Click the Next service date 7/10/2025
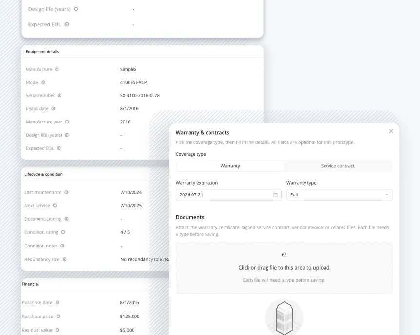The height and width of the screenshot is (335, 420). click(131, 205)
